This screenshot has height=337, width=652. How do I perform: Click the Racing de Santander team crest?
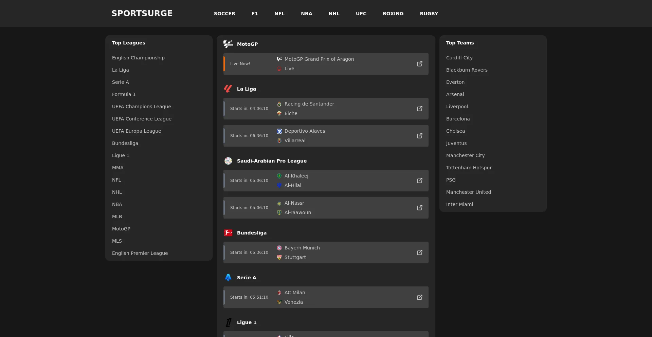click(x=279, y=104)
